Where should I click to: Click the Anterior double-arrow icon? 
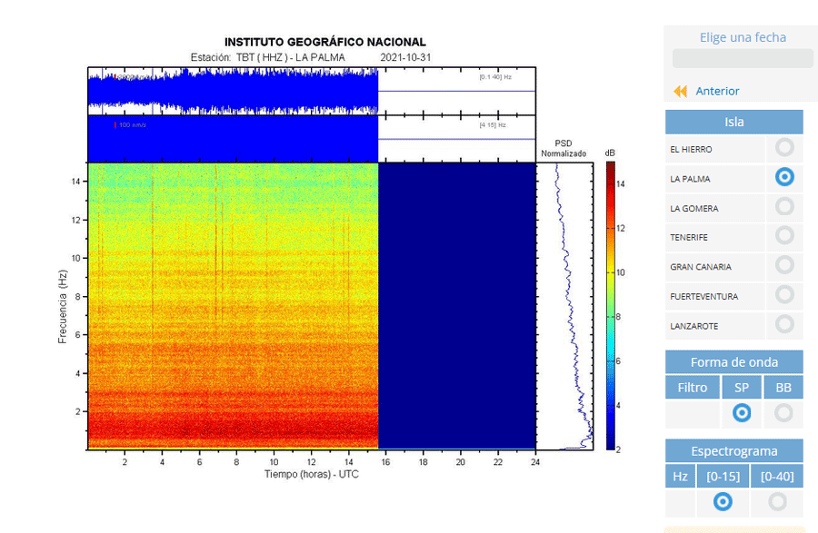(680, 92)
